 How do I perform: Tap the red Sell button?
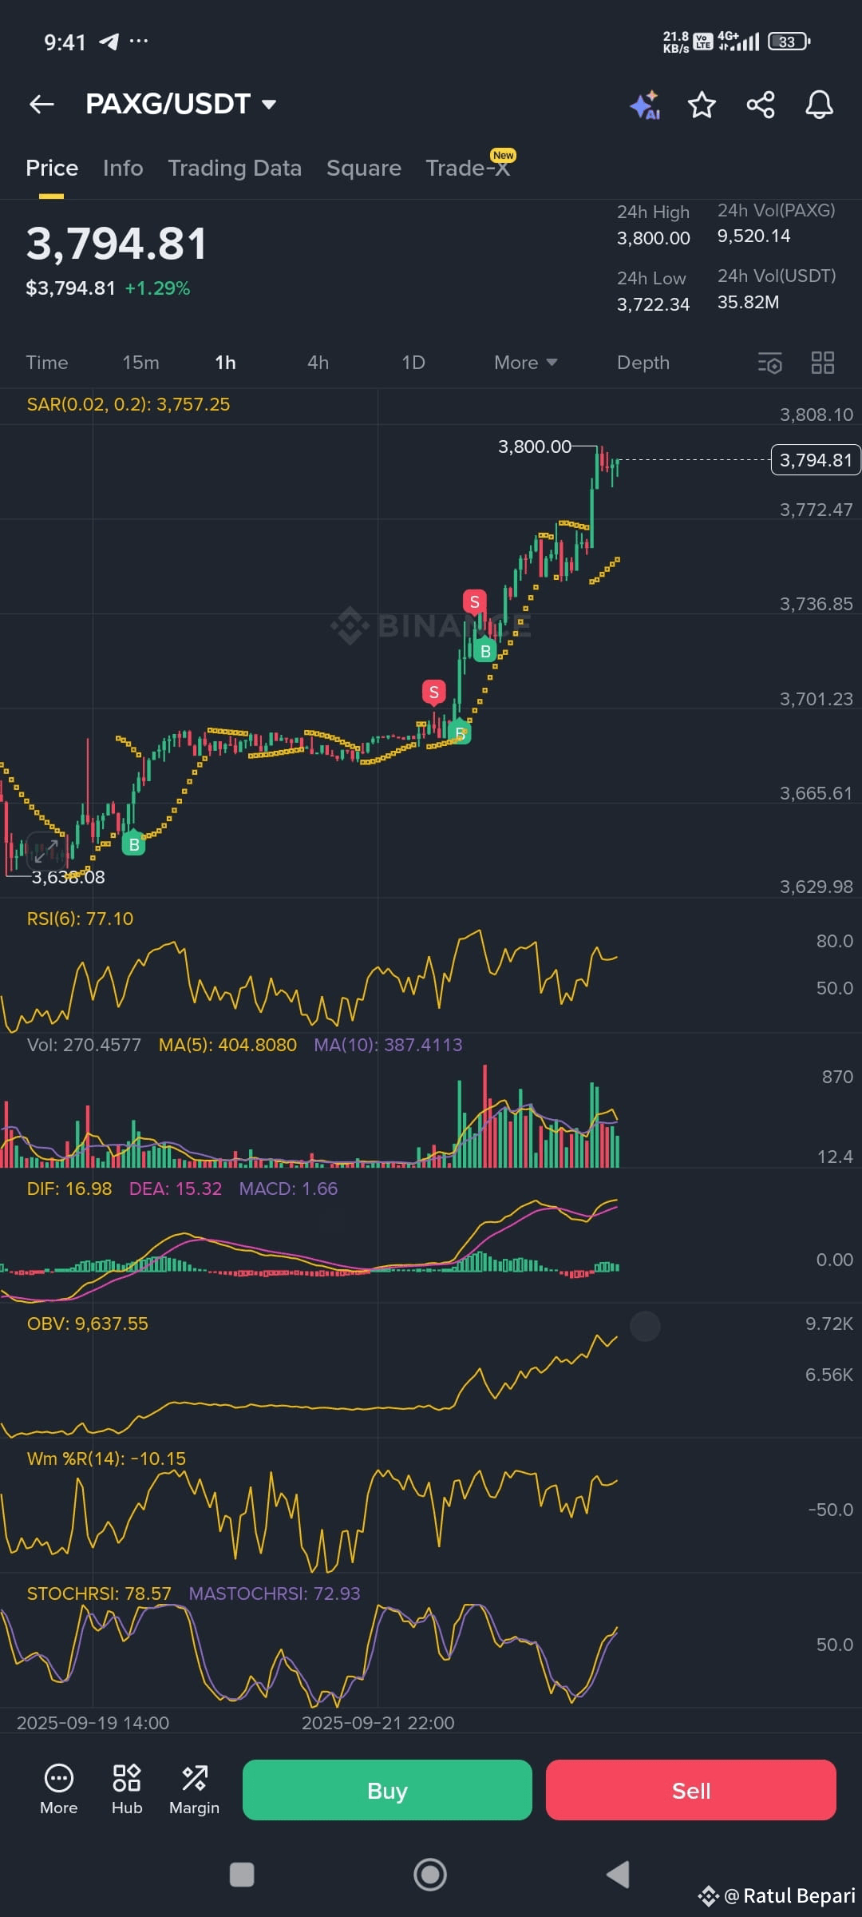691,1790
